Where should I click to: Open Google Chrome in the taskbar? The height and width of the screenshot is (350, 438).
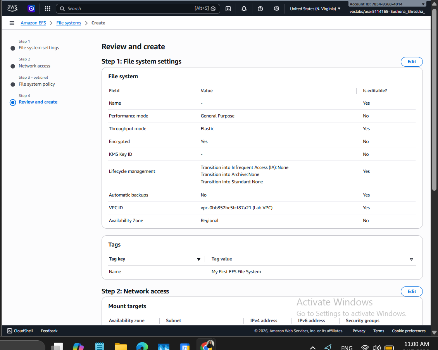click(x=207, y=345)
